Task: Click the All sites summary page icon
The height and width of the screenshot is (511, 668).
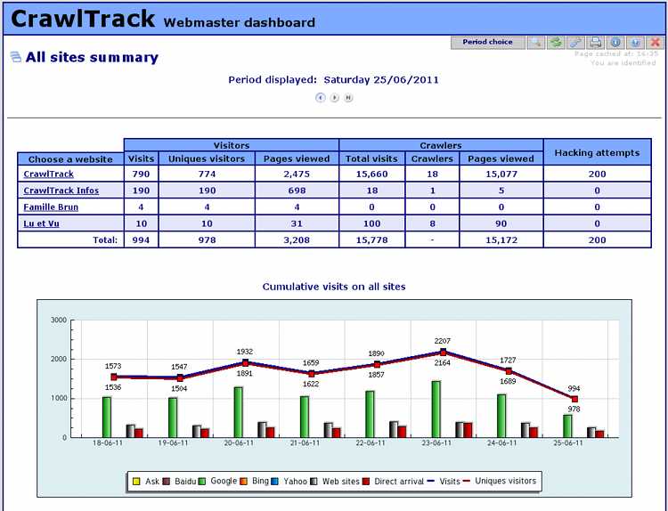Action: click(x=15, y=57)
